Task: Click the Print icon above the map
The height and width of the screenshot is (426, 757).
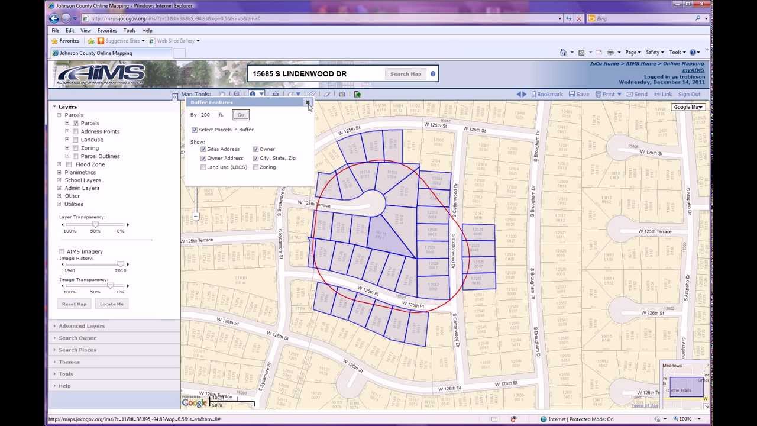Action: 599,94
